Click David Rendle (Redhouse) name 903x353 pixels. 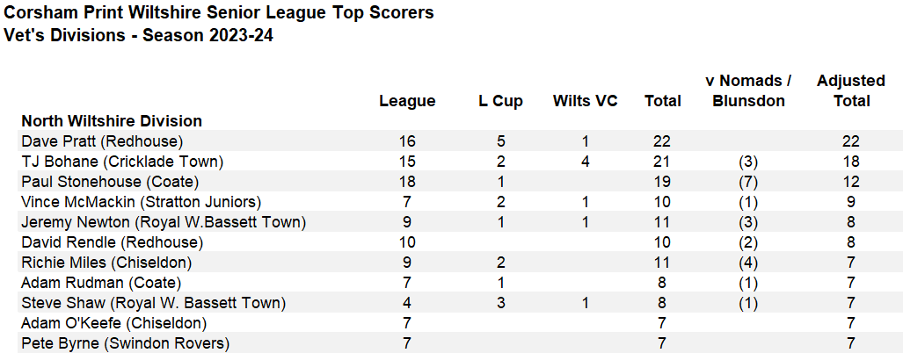pyautogui.click(x=112, y=242)
